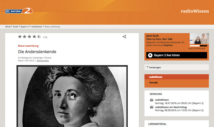
Task: Rate article with the second star
Action: pyautogui.click(x=25, y=37)
